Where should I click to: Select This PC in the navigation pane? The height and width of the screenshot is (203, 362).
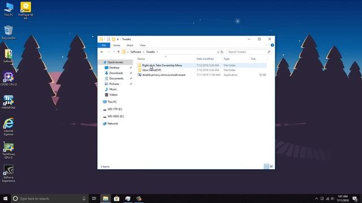(112, 101)
